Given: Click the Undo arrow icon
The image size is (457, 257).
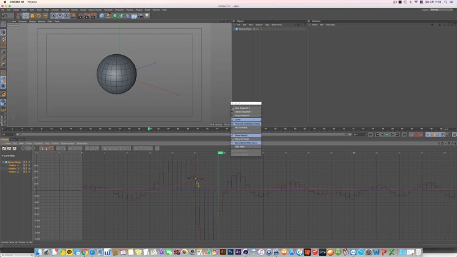Looking at the screenshot, I should pyautogui.click(x=5, y=16).
